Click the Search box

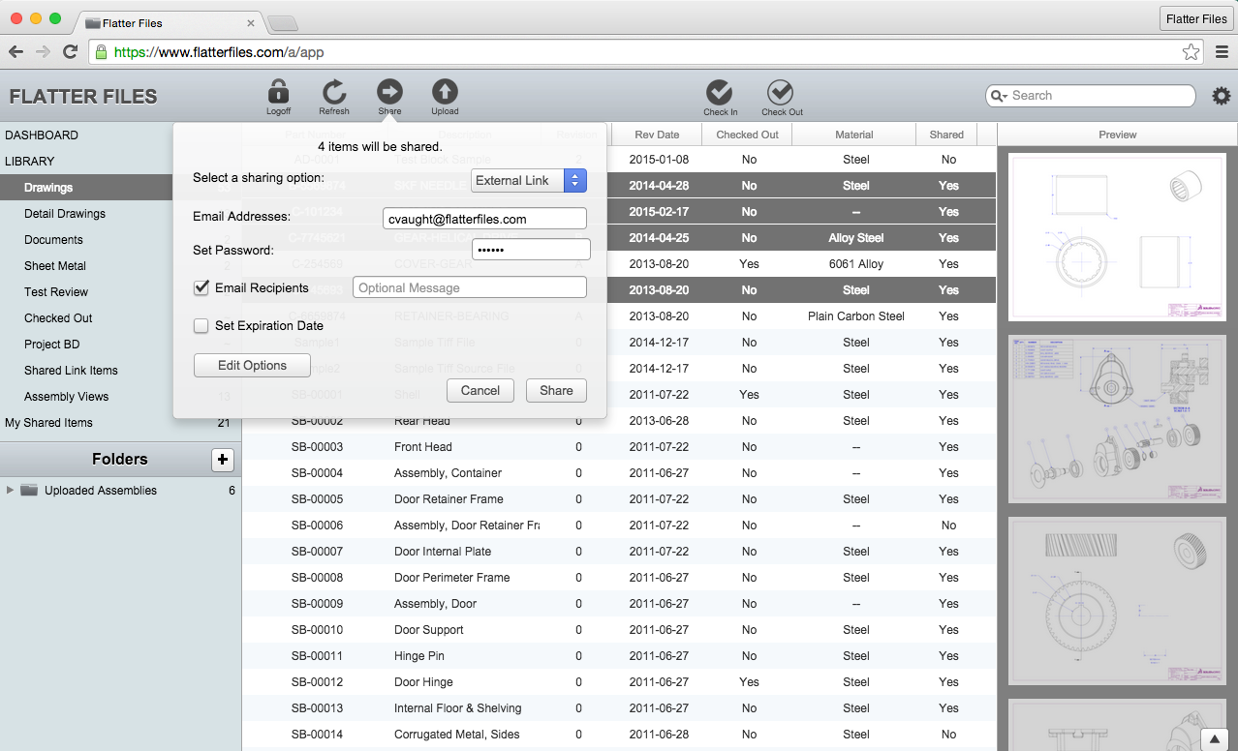pyautogui.click(x=1091, y=96)
